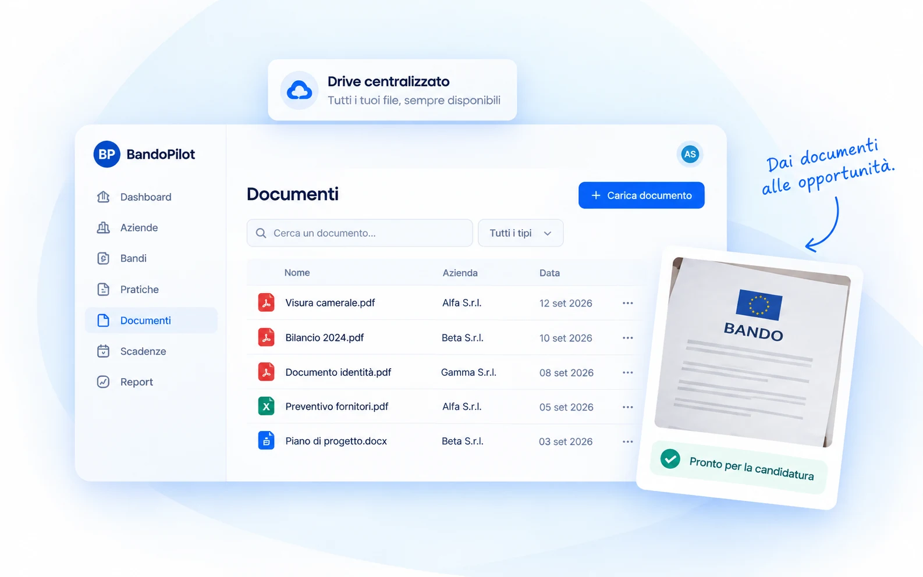Open more options for Piano di progetto.docx
Screen dimensions: 923x577
point(627,441)
